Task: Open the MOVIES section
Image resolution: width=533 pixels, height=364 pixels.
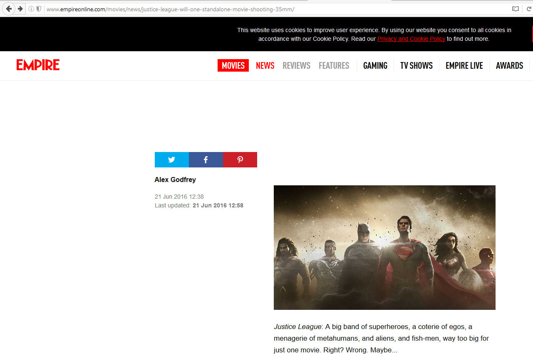Action: point(233,65)
